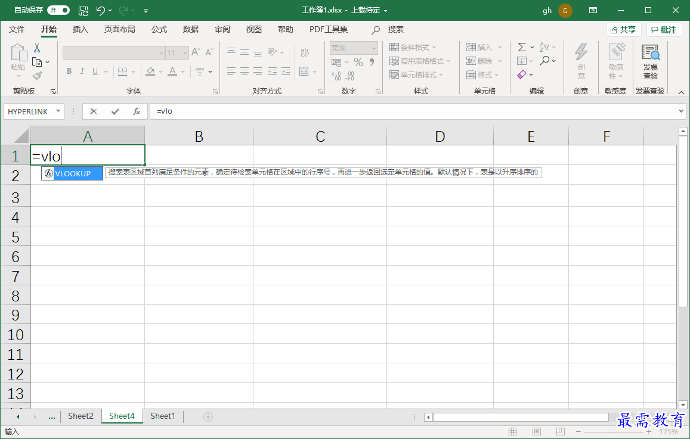Open 单元格样式 cell styles menu
The height and width of the screenshot is (439, 690).
416,74
